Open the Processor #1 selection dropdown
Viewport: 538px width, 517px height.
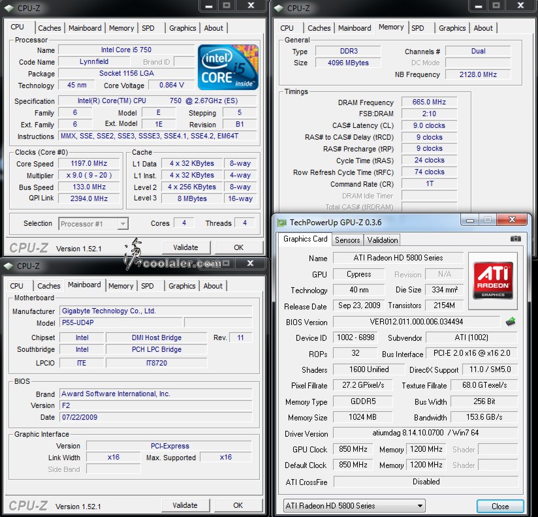[x=93, y=224]
